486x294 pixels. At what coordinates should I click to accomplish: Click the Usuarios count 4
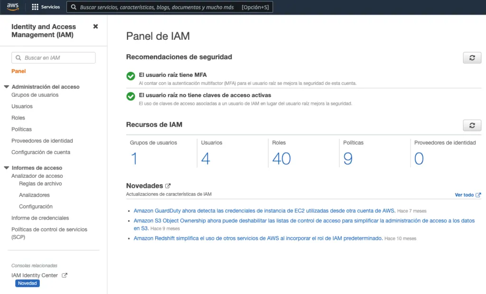[x=206, y=158]
